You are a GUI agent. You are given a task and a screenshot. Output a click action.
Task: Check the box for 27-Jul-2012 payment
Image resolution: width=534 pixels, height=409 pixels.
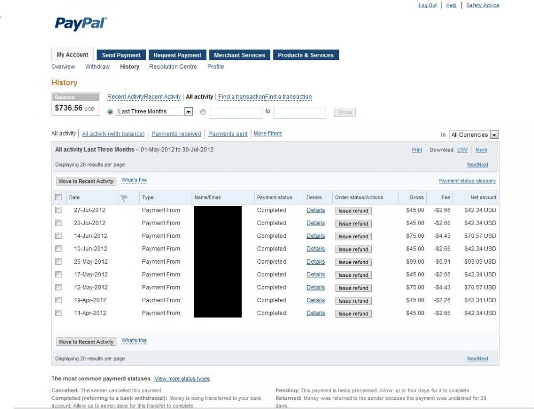tap(58, 210)
